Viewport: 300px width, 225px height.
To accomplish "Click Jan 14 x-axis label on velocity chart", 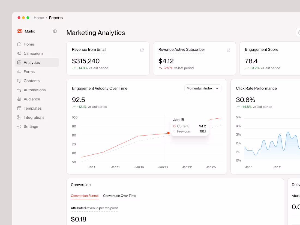I will (x=139, y=167).
